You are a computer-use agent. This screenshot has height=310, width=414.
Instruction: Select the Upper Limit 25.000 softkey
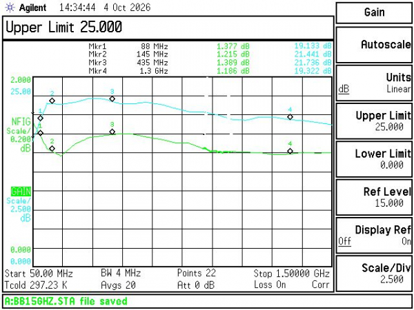[374, 121]
